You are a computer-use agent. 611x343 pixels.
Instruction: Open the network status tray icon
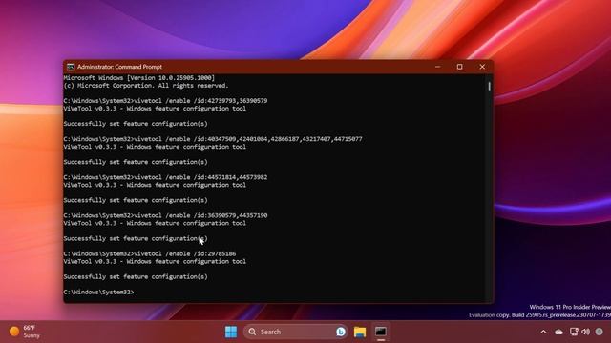point(574,332)
